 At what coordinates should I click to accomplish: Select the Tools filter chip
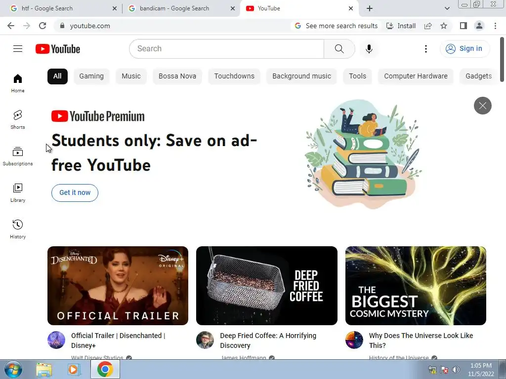coord(357,76)
